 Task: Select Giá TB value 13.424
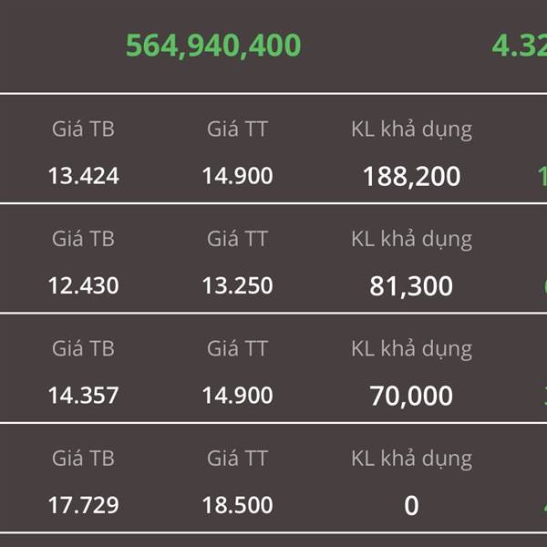coord(83,175)
